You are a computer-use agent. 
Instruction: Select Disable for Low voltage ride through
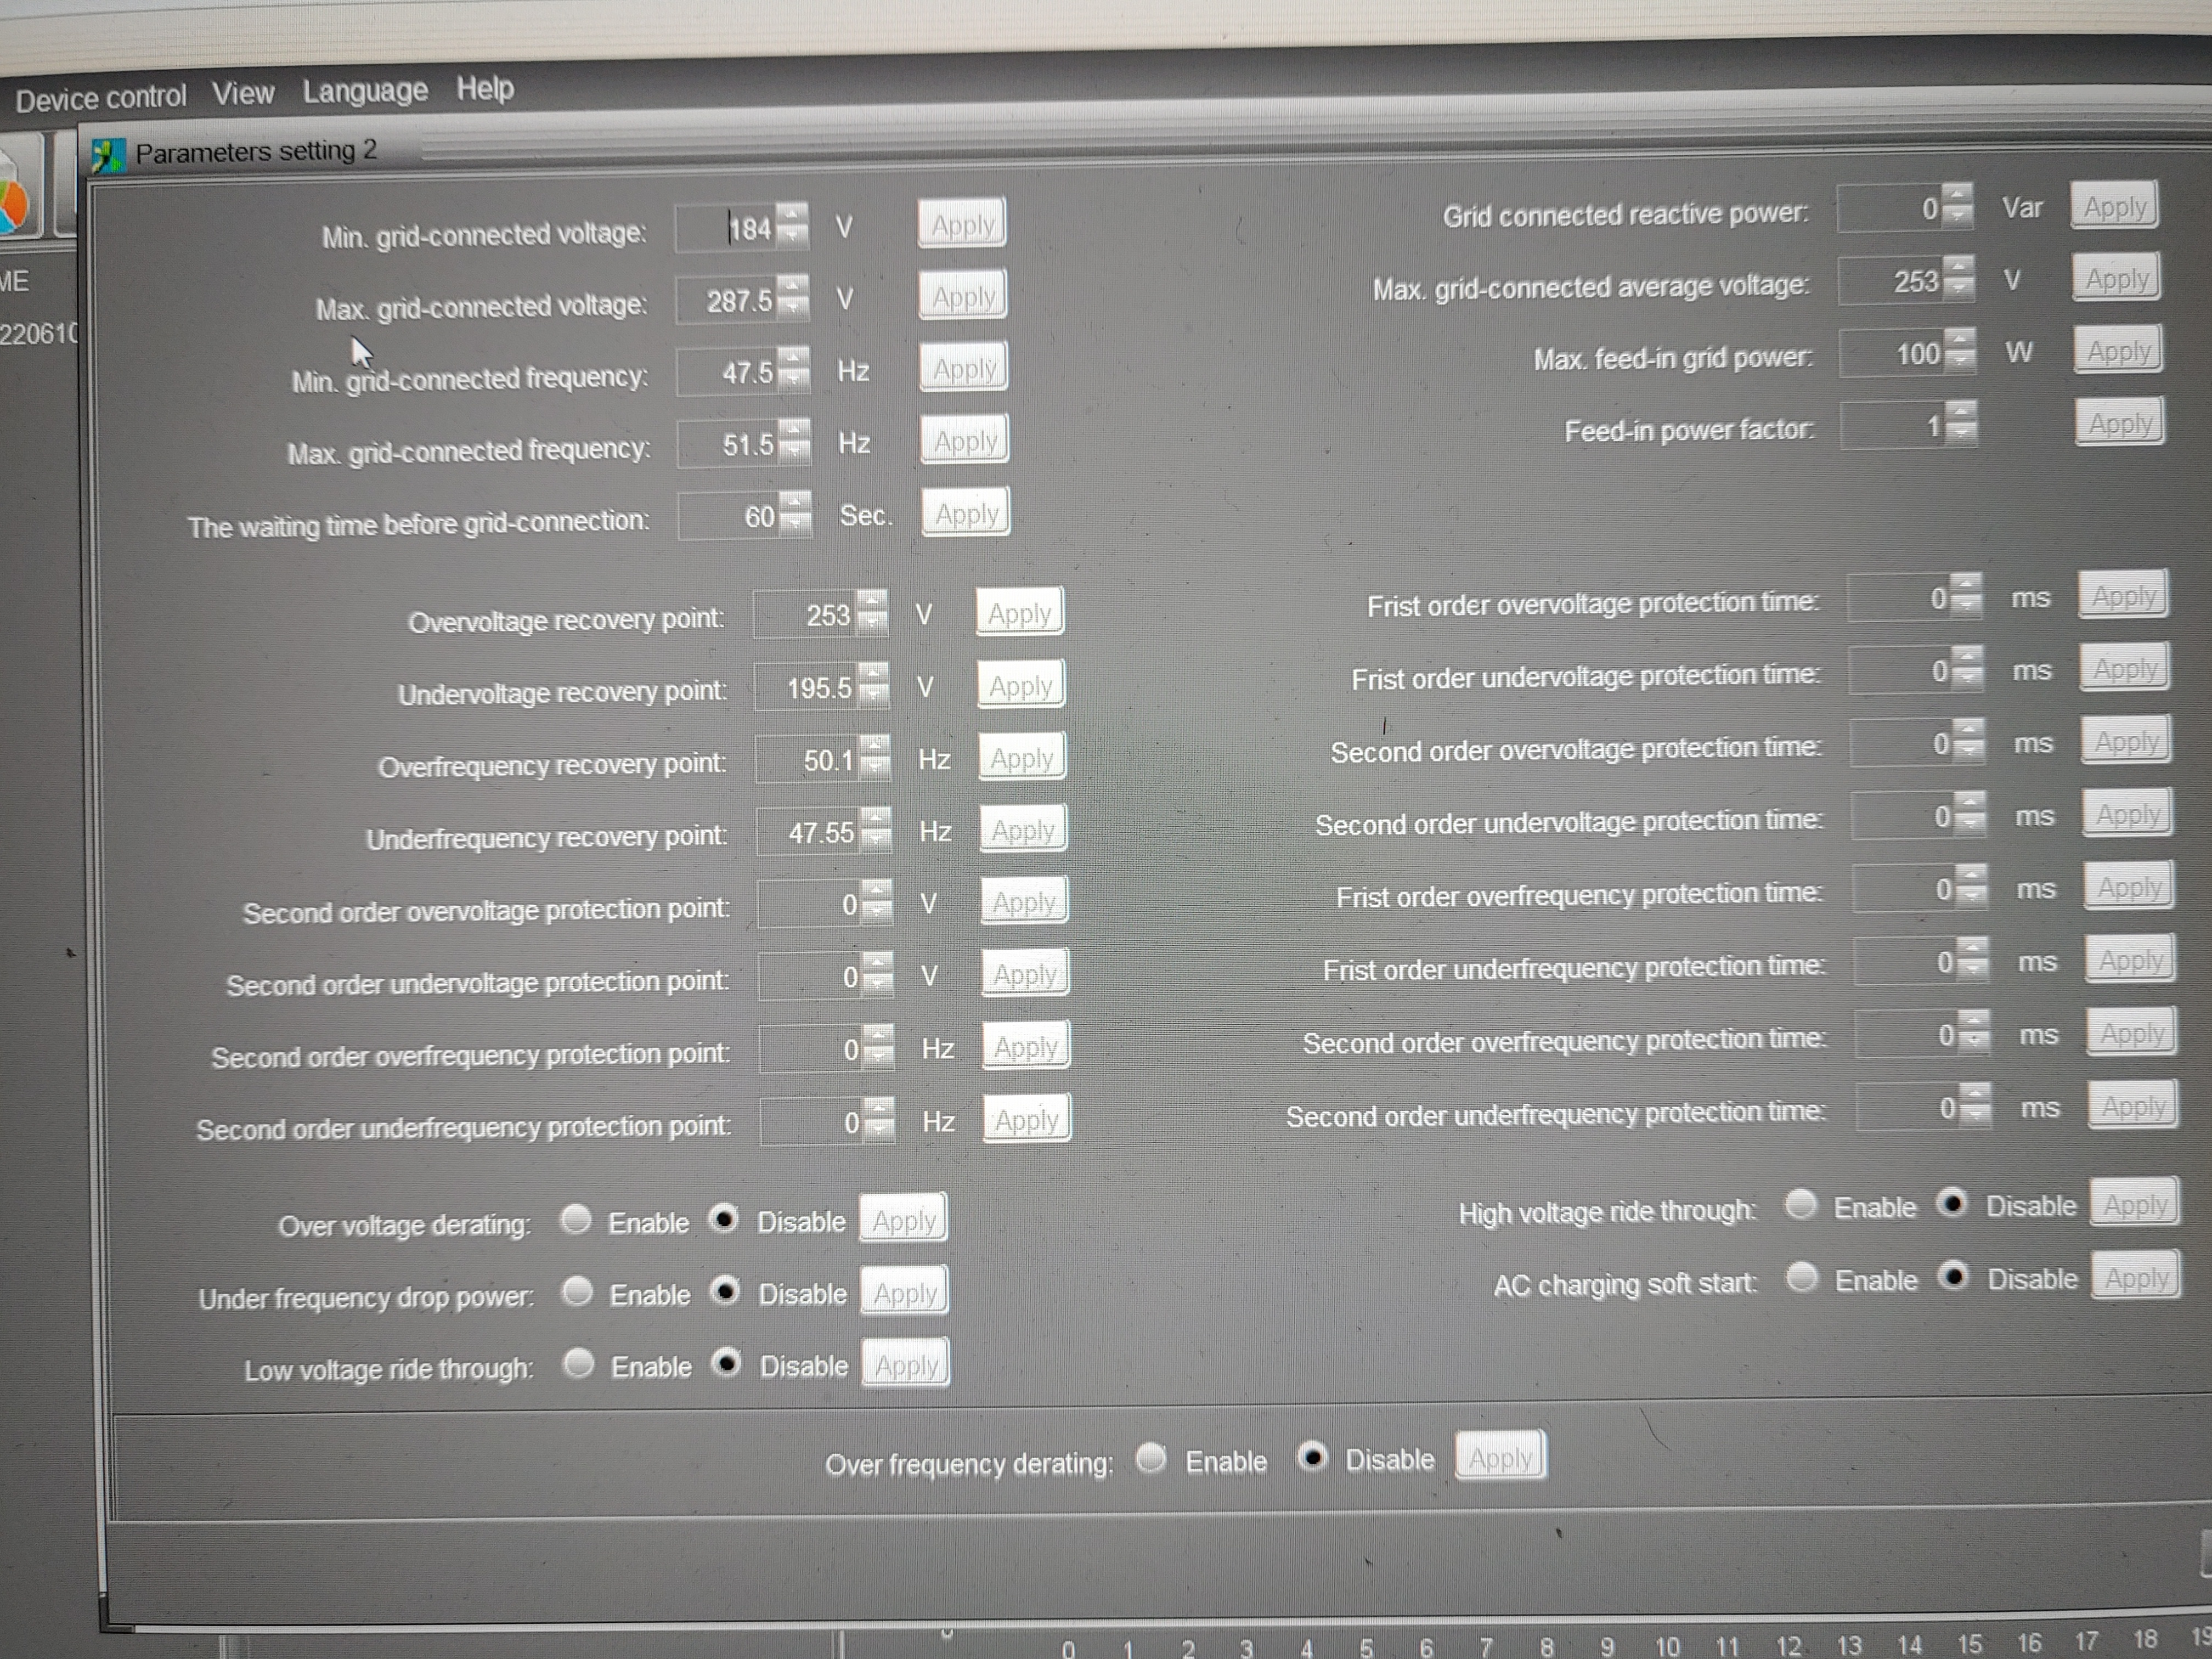727,1364
